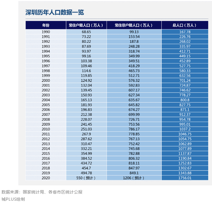Click the registered population value 68.65
Viewport: 212px width, 202px height.
86,32
